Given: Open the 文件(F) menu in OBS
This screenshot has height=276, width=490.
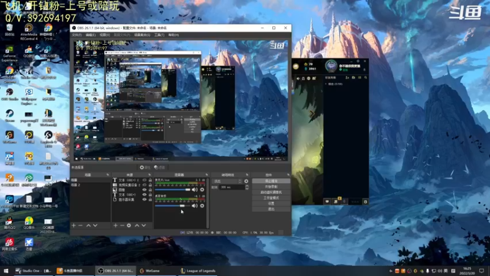Looking at the screenshot, I should coord(77,35).
